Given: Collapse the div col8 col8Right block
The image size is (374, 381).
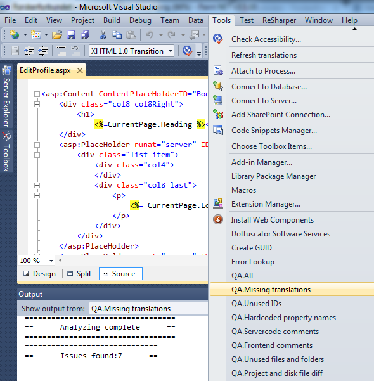Looking at the screenshot, I should 37,104.
